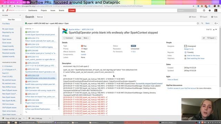
Task: Open the My open issues filter
Action: [8, 29]
